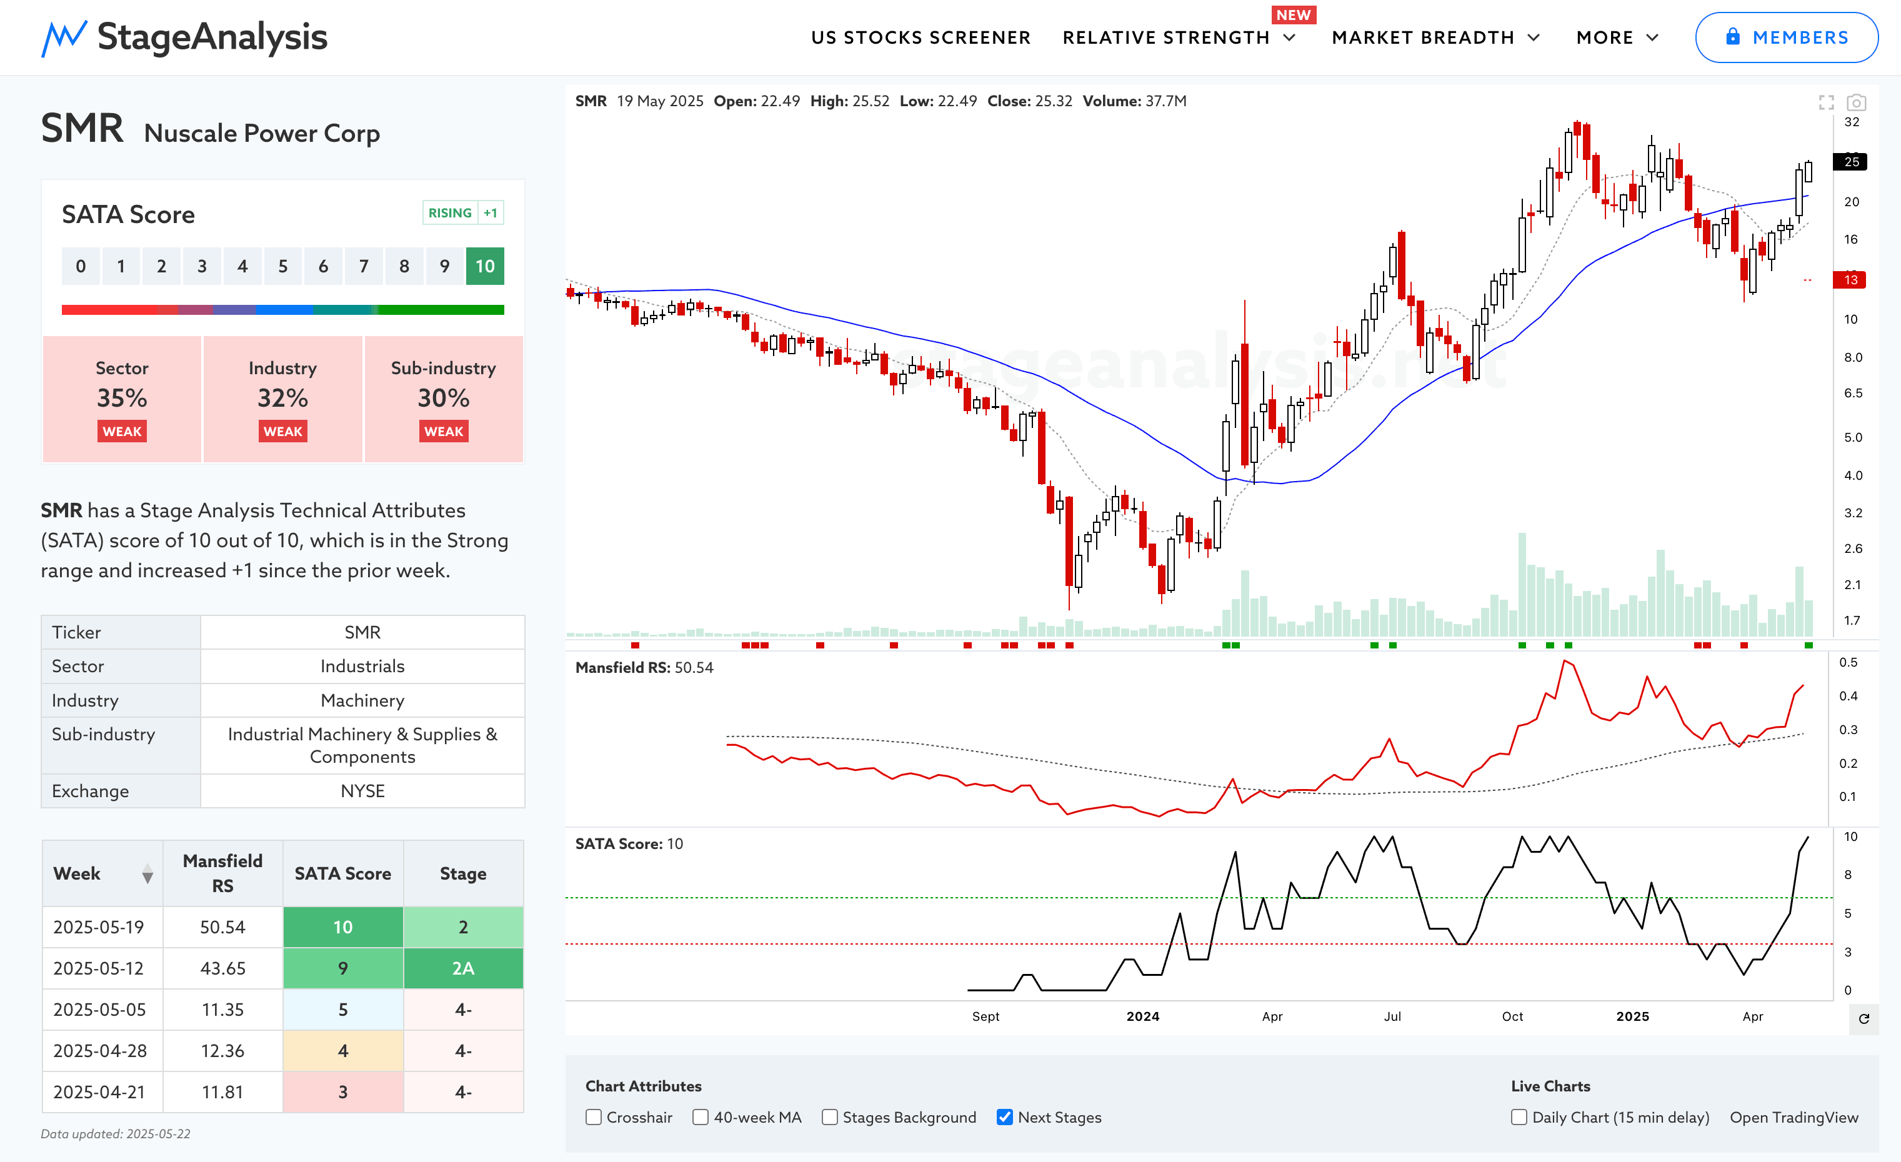
Task: Click the +1 change badge
Action: coord(491,213)
